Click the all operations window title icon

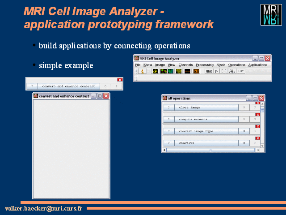point(165,98)
